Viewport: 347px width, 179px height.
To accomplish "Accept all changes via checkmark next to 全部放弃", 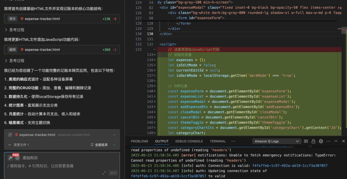I will tap(114, 145).
